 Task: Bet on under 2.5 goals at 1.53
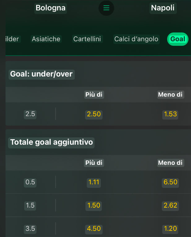click(170, 114)
